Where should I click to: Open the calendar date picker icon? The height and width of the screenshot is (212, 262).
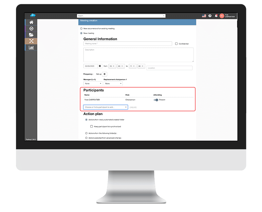(x=100, y=66)
